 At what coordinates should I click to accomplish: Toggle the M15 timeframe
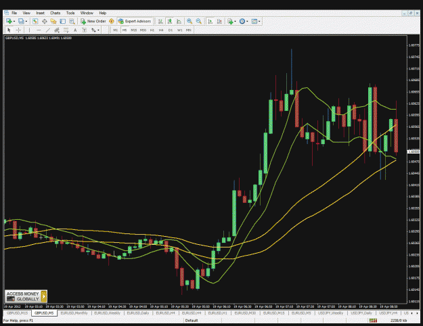coord(133,30)
